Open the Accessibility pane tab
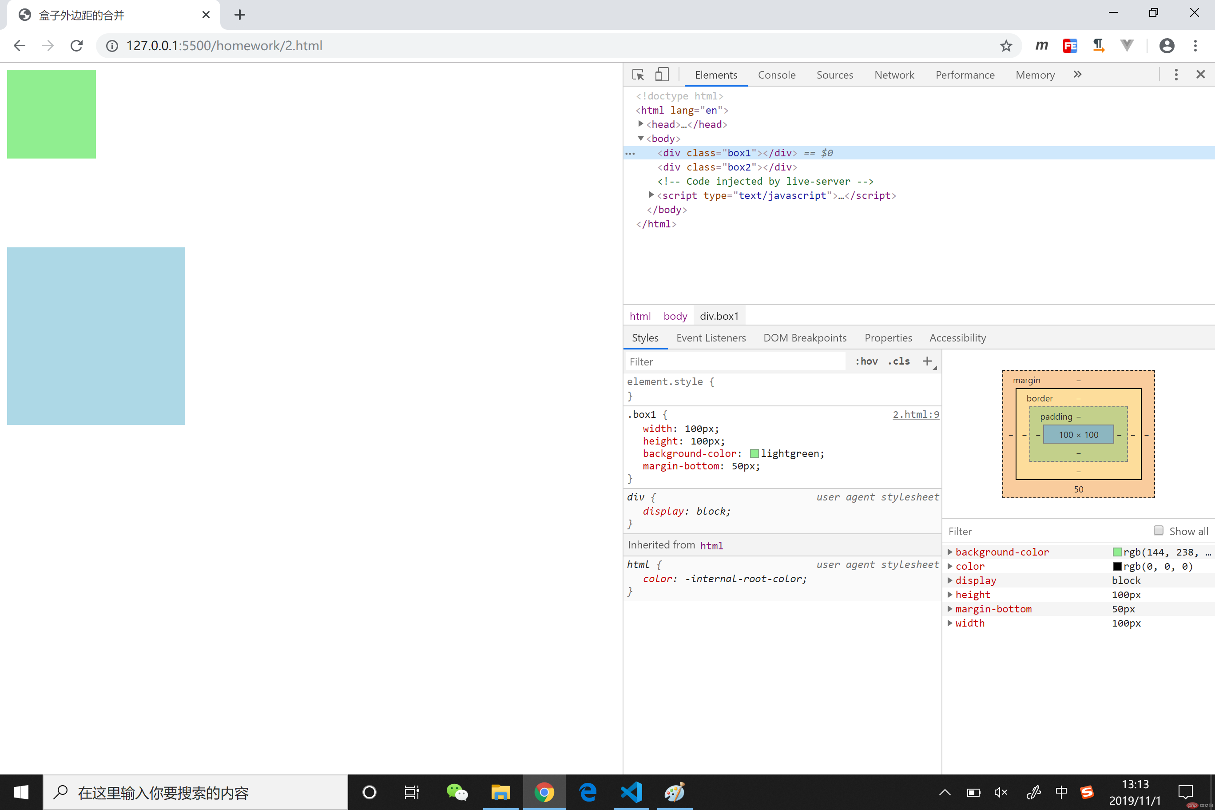The height and width of the screenshot is (810, 1215). coord(958,338)
